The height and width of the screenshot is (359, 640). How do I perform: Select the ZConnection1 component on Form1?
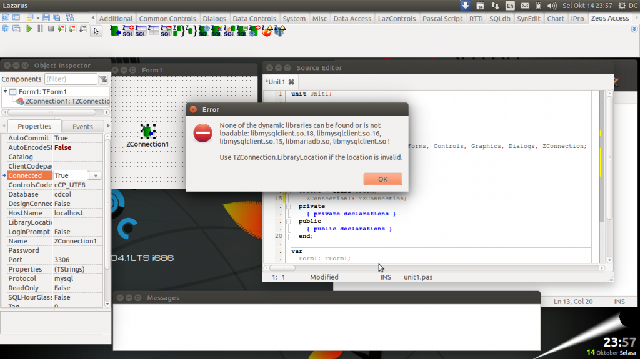coord(147,131)
